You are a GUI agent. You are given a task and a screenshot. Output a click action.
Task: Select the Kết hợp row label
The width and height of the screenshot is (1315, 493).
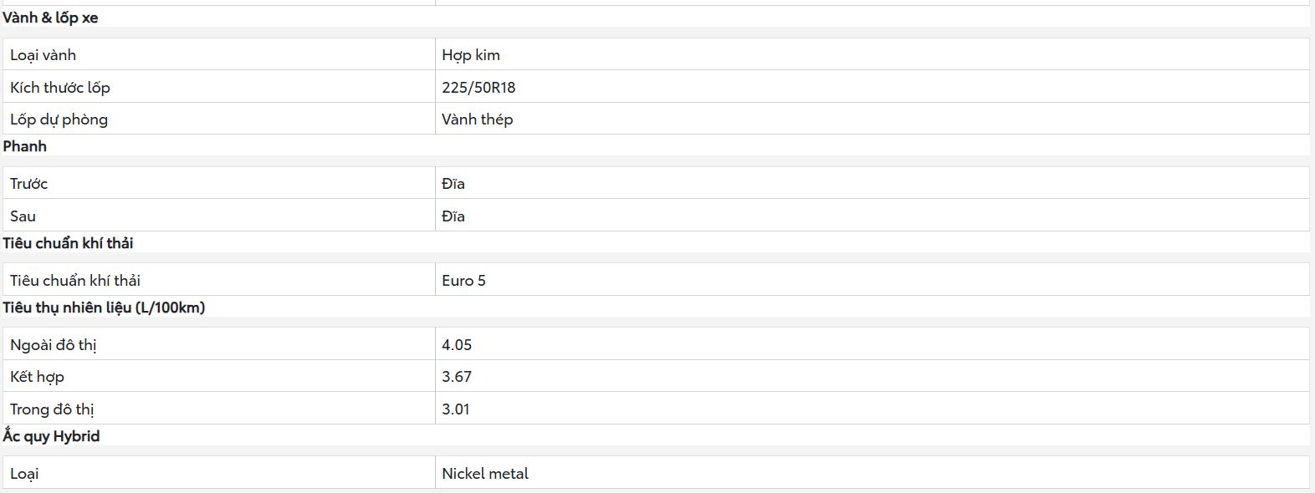(37, 377)
